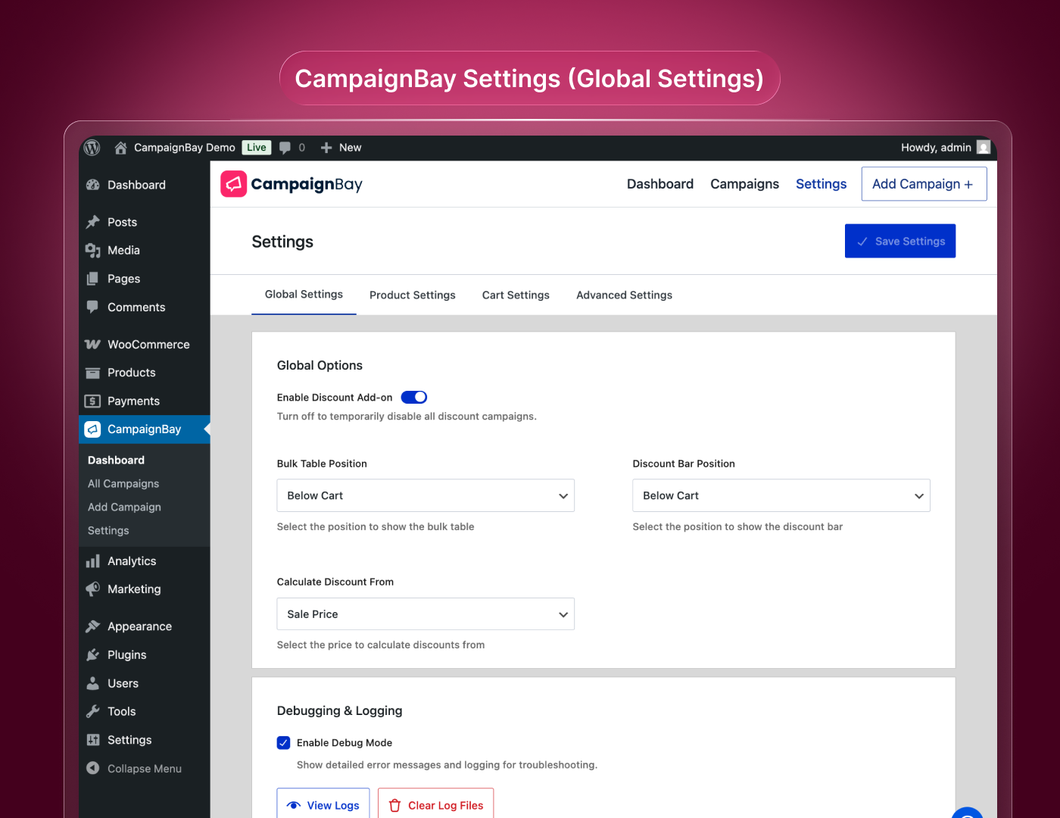Open the site home icon

pos(120,148)
